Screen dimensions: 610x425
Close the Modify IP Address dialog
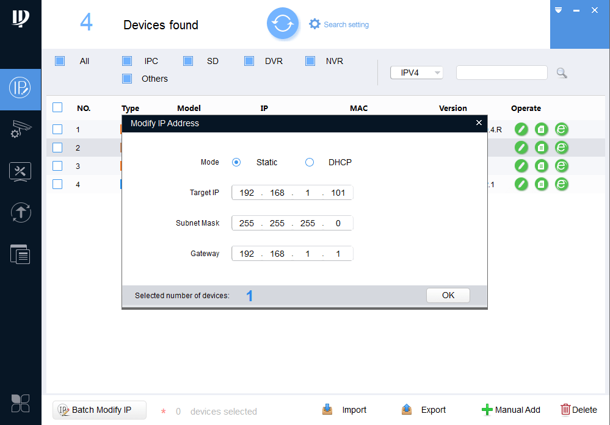tap(479, 123)
